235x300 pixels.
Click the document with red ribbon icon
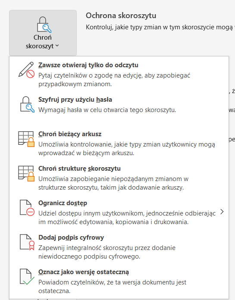[x=27, y=242]
